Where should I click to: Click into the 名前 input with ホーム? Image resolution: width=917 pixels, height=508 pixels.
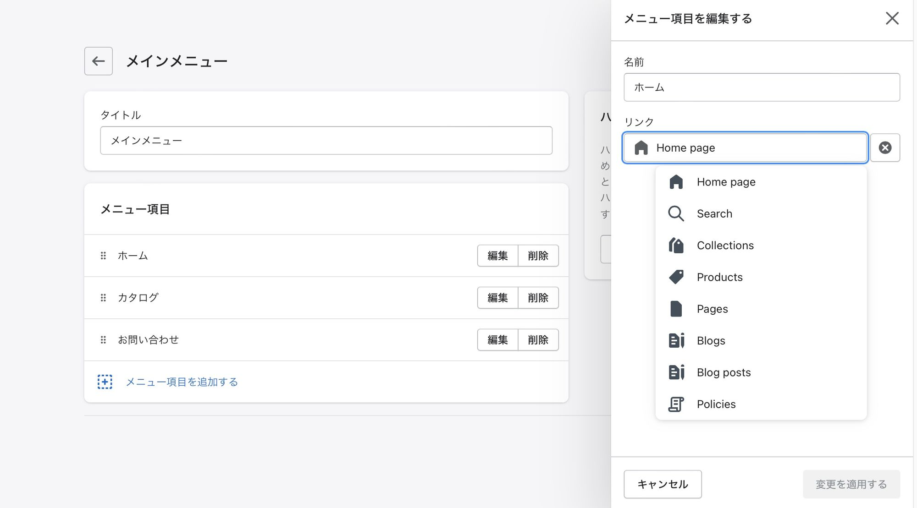coord(761,87)
